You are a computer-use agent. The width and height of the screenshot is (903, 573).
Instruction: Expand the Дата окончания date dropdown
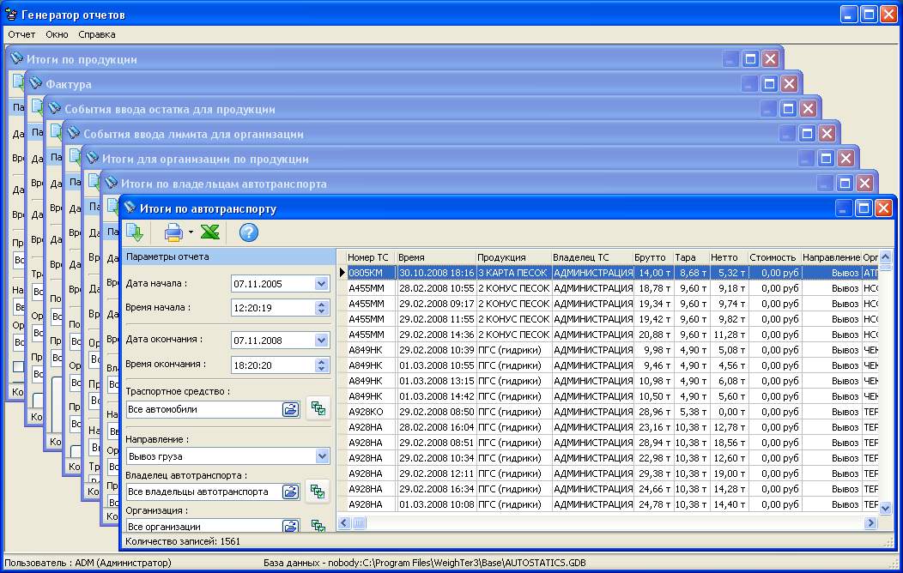[x=322, y=341]
